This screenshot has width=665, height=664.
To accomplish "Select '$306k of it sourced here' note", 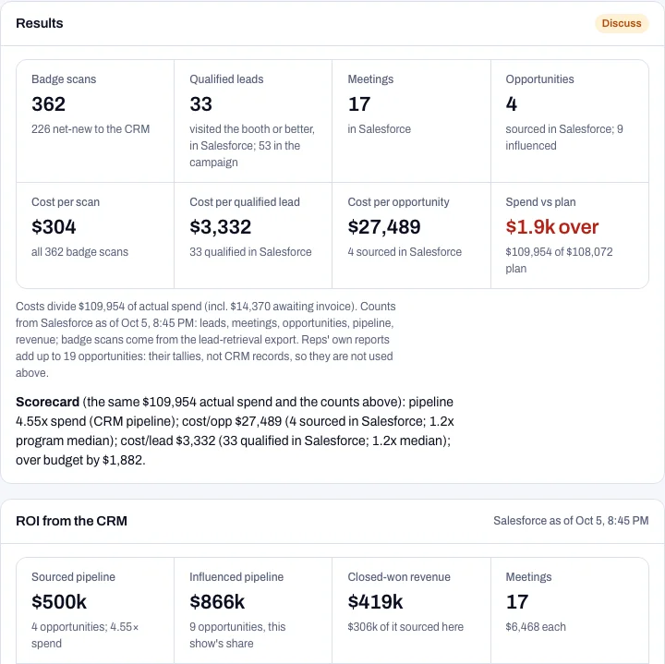I will (405, 627).
